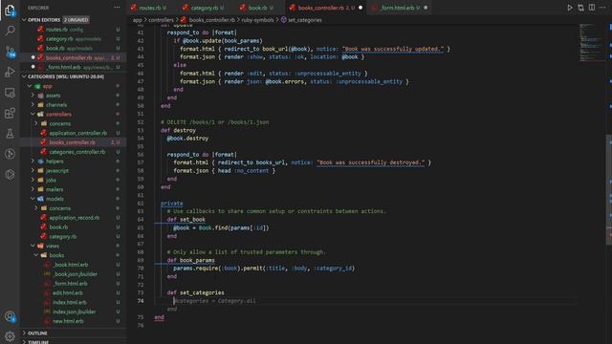
Task: Collapse the Open Editors section
Action: tap(24, 20)
